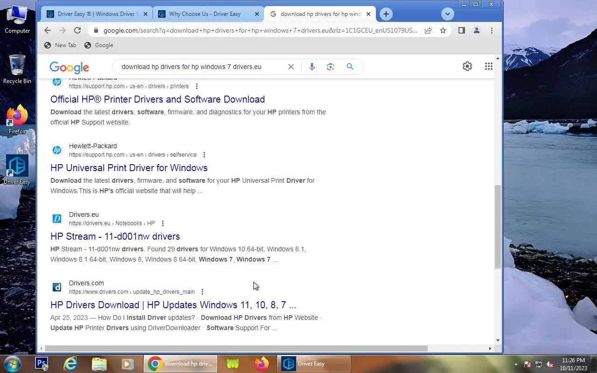Screen dimensions: 597x373
Task: Open the Google apps grid
Action: tap(489, 66)
